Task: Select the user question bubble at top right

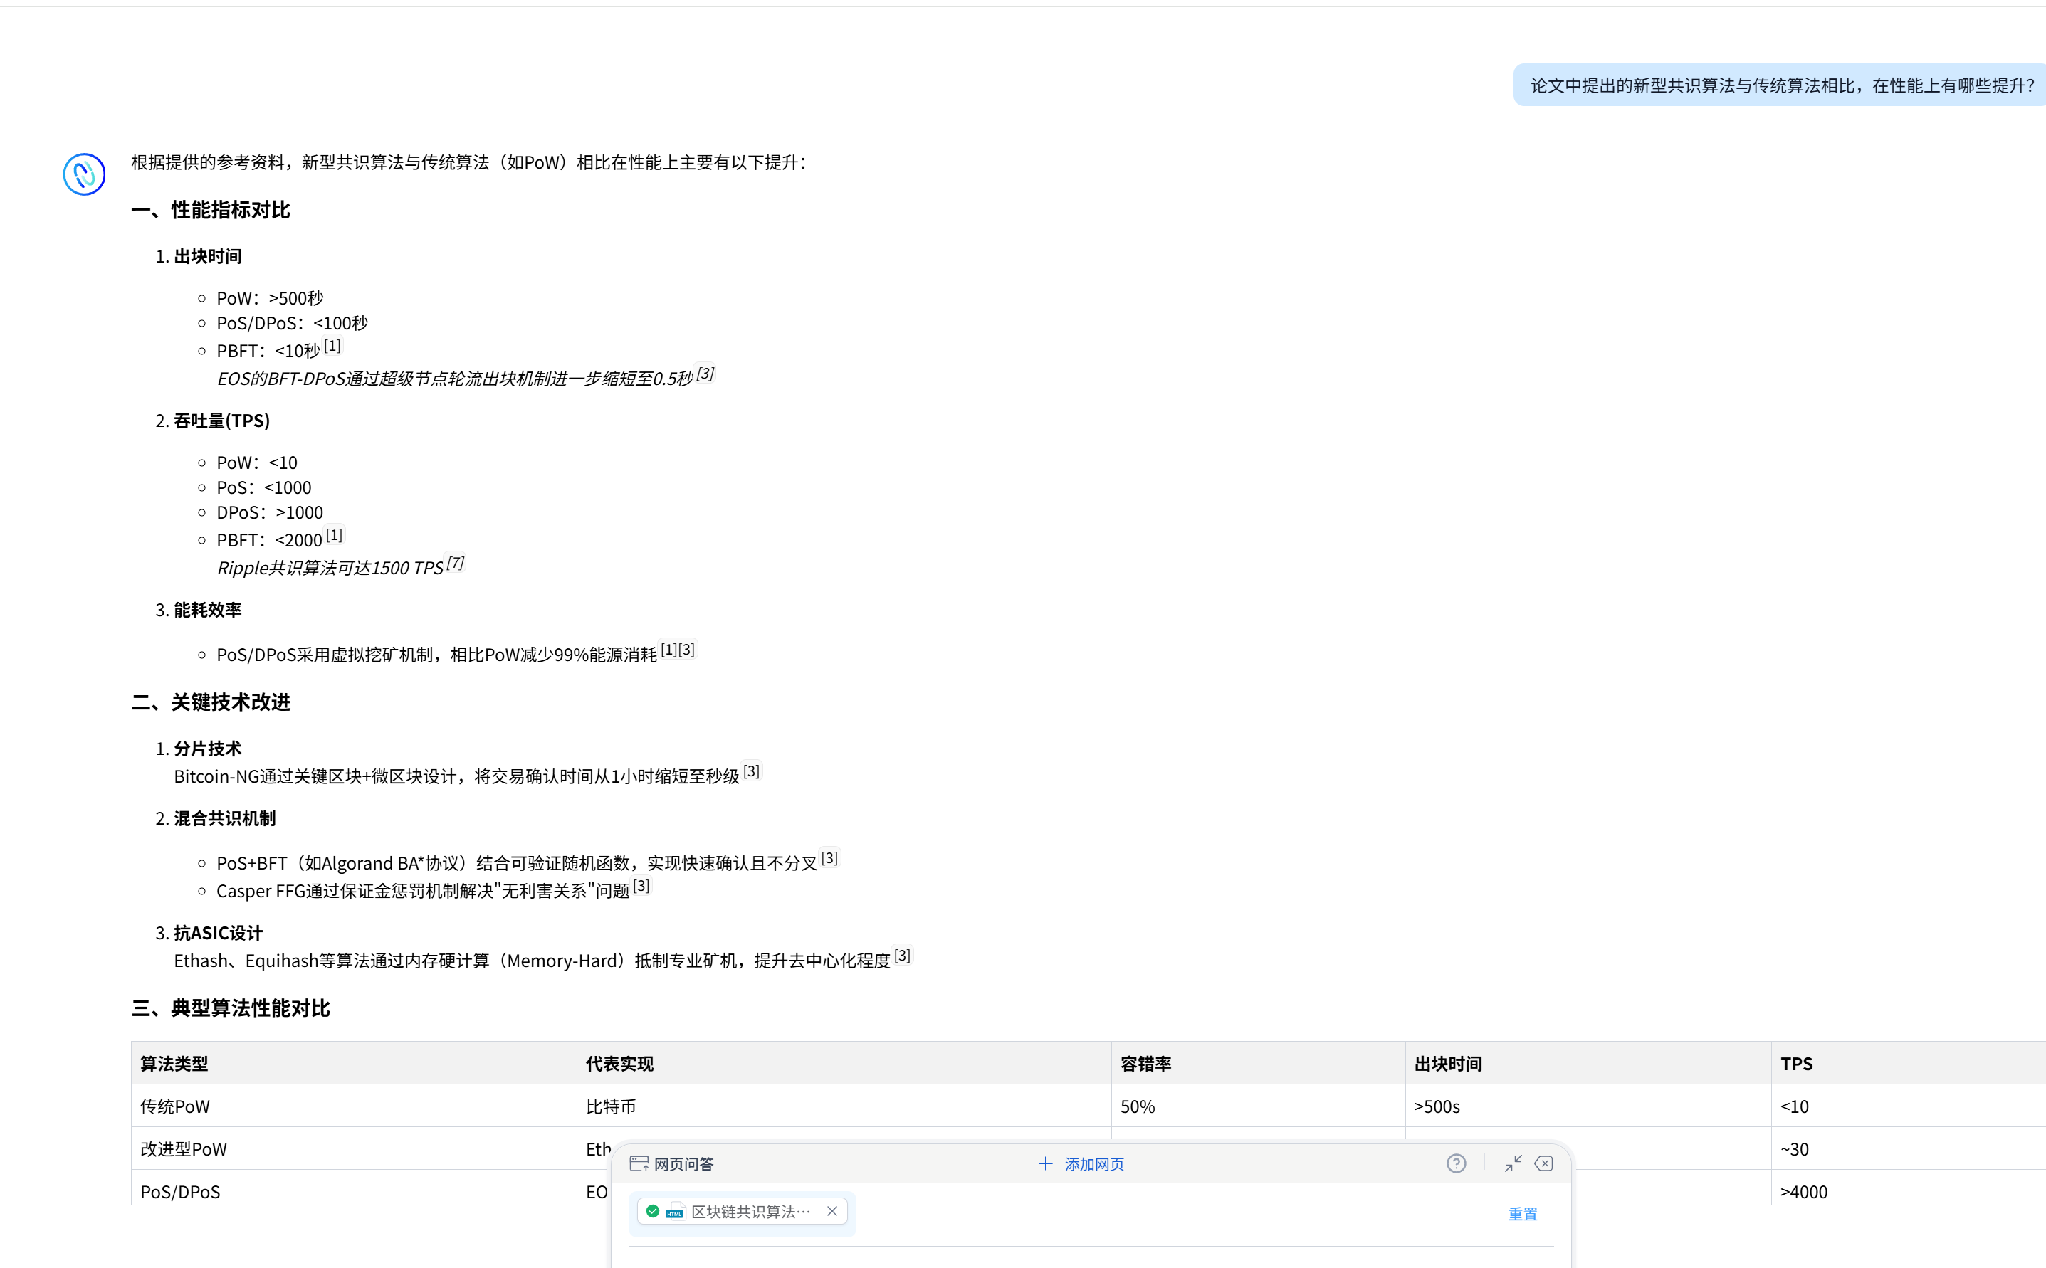Action: 1780,85
